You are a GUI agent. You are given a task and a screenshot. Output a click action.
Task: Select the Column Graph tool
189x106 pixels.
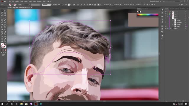pyautogui.click(x=5, y=37)
